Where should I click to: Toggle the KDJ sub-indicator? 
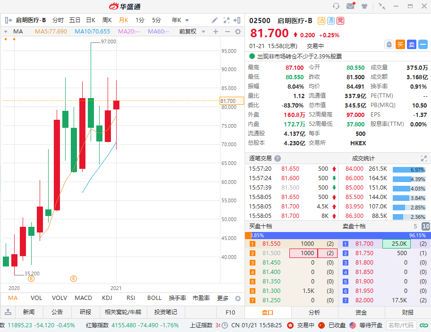tap(107, 298)
